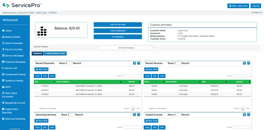Sort Recent Payments by Date column
Image resolution: width=264 pixels, height=130 pixels.
pyautogui.click(x=45, y=82)
